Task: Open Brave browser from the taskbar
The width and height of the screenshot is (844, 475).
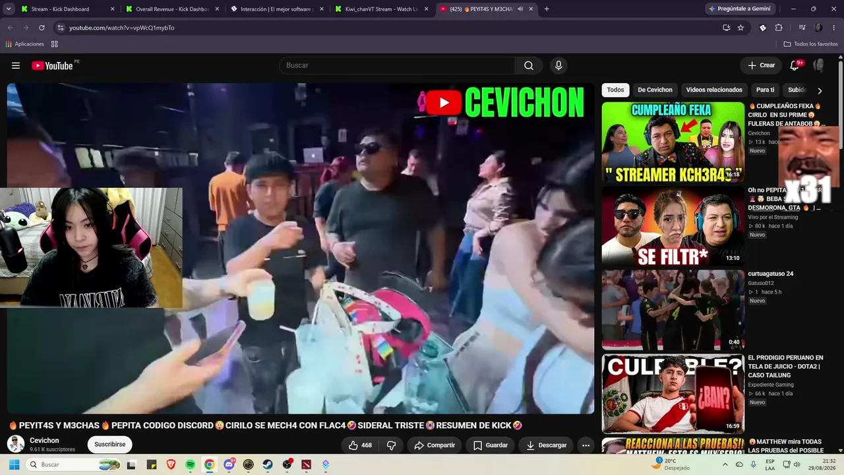Action: (x=171, y=464)
